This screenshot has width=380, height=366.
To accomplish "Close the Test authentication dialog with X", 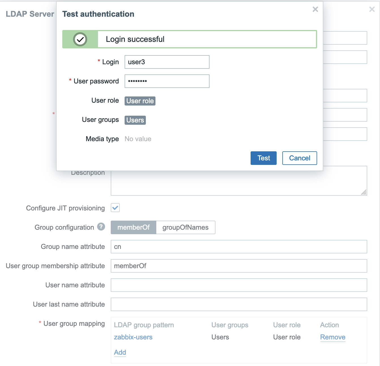I will (x=315, y=9).
